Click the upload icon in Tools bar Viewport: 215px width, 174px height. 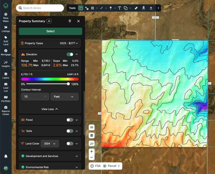click(x=151, y=8)
